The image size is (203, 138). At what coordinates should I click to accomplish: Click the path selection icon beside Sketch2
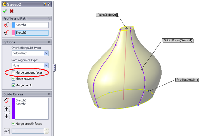click(6, 33)
